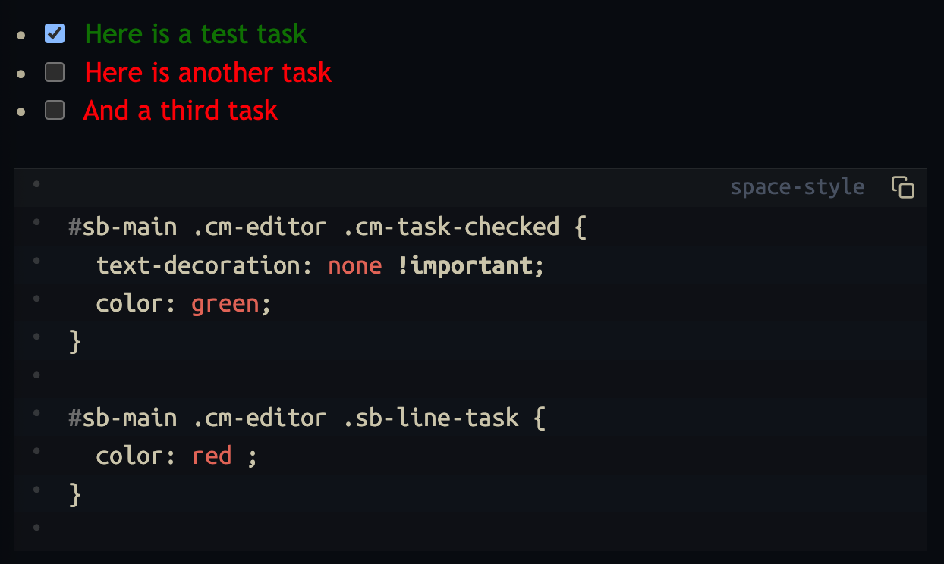Tick the "And a third task" checkbox
This screenshot has width=944, height=564.
point(55,110)
